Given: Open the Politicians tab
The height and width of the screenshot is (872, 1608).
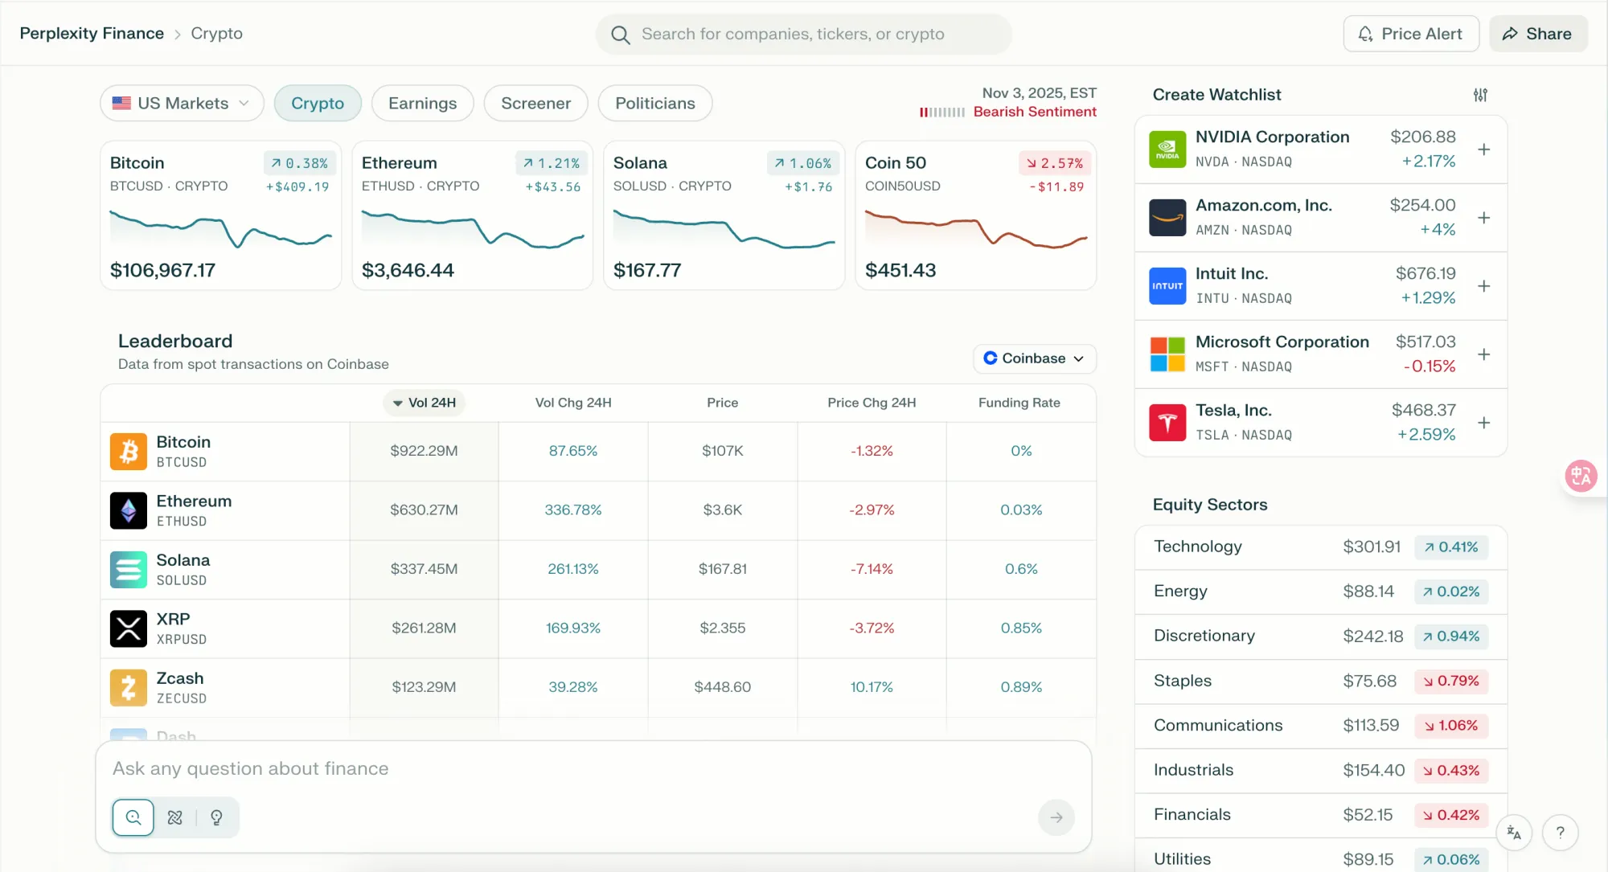Looking at the screenshot, I should click(655, 103).
